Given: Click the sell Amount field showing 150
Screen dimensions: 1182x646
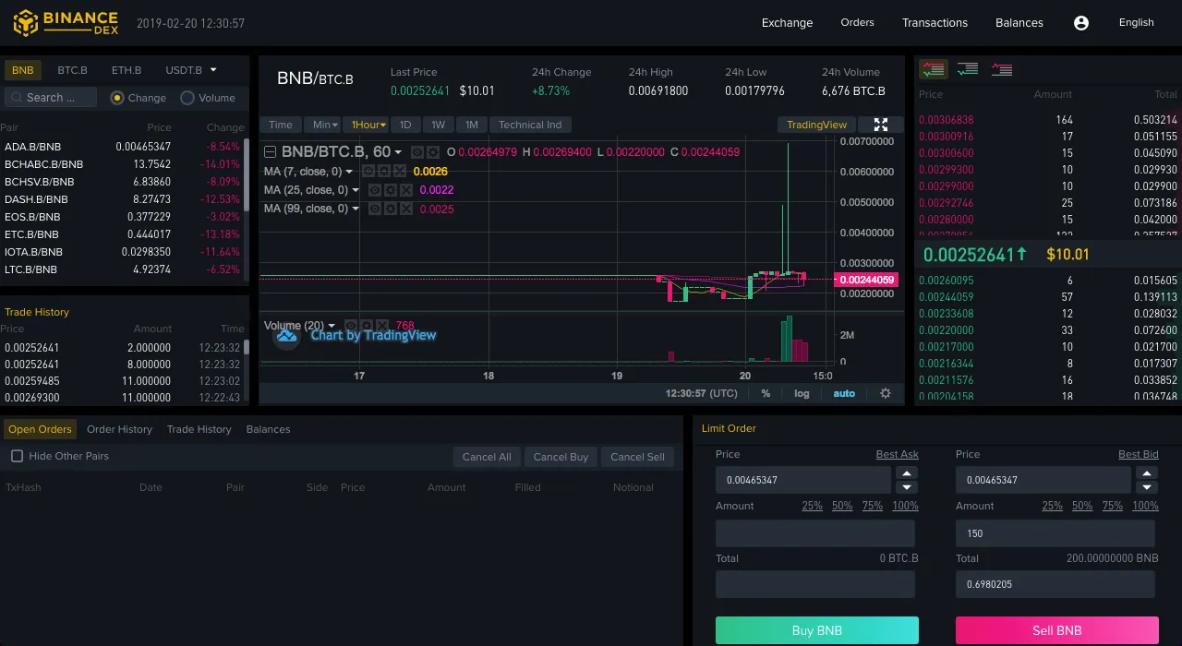Looking at the screenshot, I should (x=1055, y=533).
